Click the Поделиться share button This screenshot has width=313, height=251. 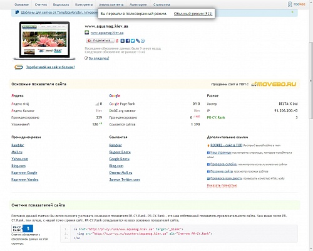100,41
